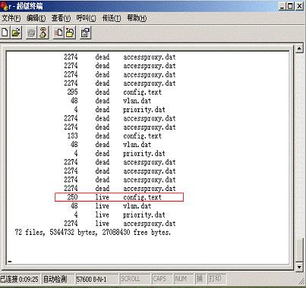The height and width of the screenshot is (288, 306).
Task: Open the 传送(T) menu
Action: 112,18
